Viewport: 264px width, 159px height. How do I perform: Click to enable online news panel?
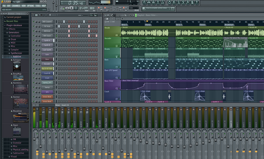(x=157, y=8)
